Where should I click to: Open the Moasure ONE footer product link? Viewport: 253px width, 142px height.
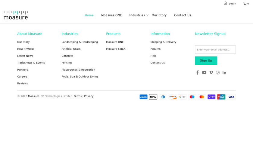point(115,42)
